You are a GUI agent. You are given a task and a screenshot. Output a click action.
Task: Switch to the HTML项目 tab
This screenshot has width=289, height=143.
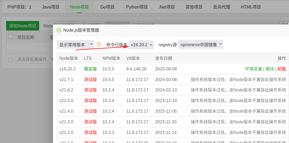251,7
